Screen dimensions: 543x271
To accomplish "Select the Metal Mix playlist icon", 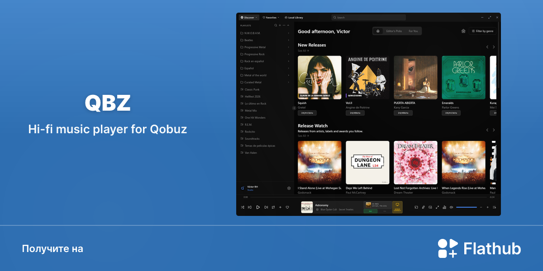I will (x=242, y=111).
